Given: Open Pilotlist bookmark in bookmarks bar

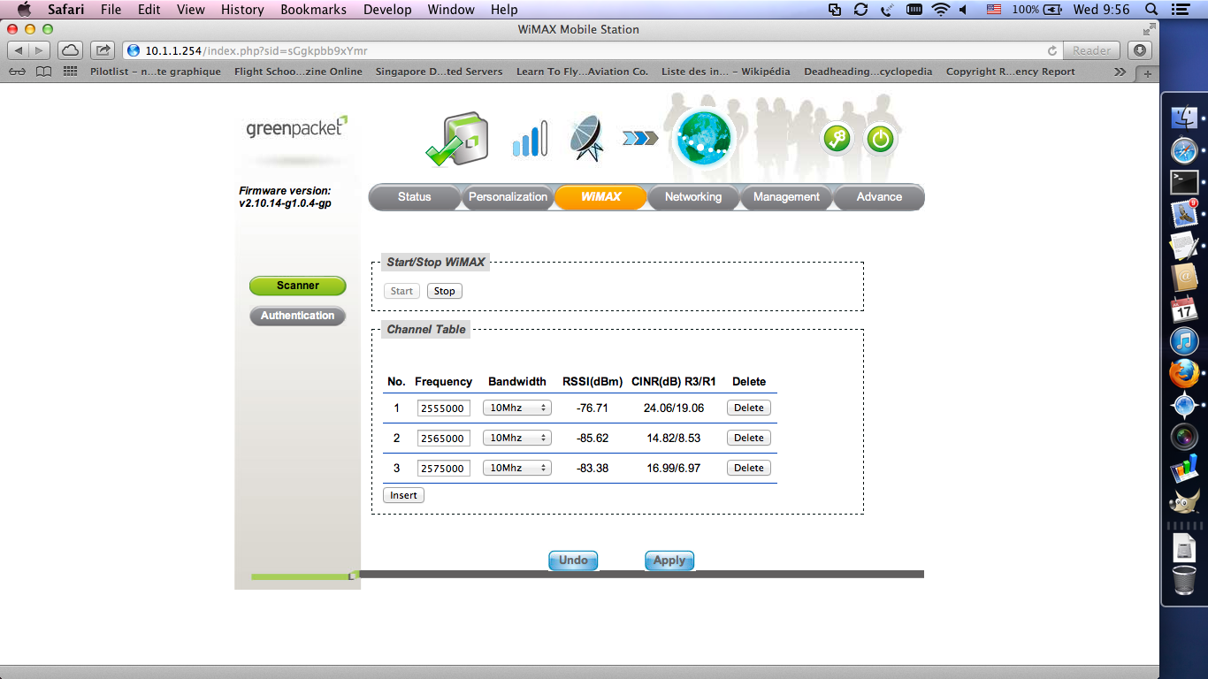Looking at the screenshot, I should click(x=156, y=72).
